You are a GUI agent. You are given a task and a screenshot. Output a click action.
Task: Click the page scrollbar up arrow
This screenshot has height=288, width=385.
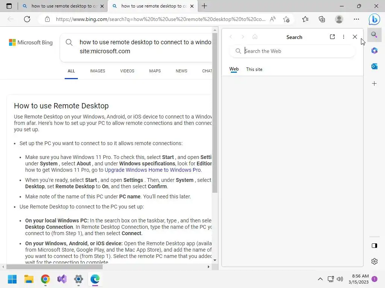tap(215, 30)
